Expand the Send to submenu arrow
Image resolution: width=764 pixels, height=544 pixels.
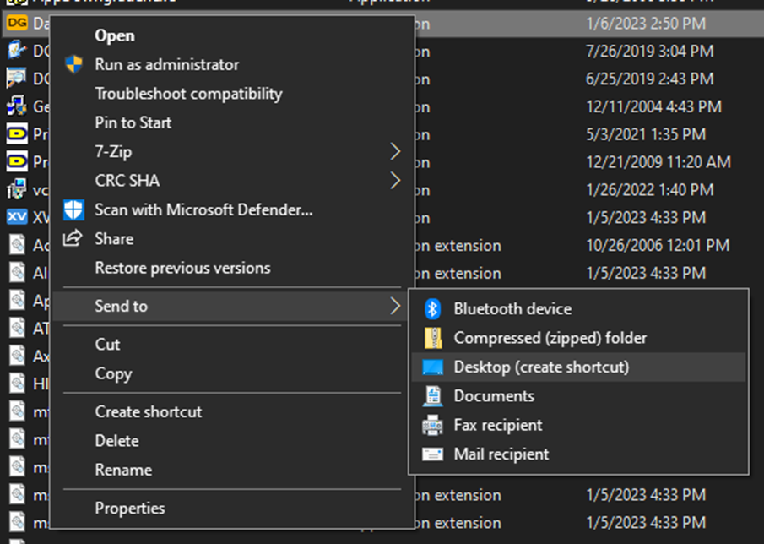coord(395,306)
